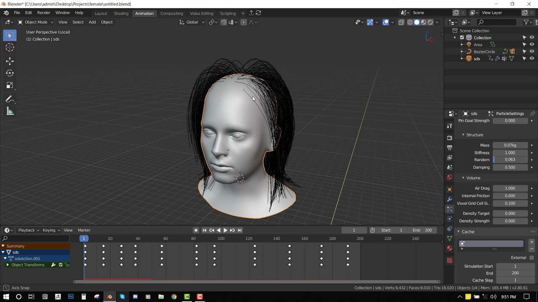This screenshot has width=538, height=302.
Task: Jump to the timeline start frame
Action: [204, 230]
